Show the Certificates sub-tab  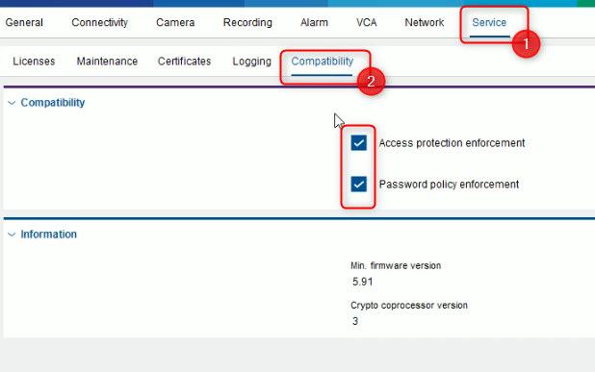tap(185, 62)
